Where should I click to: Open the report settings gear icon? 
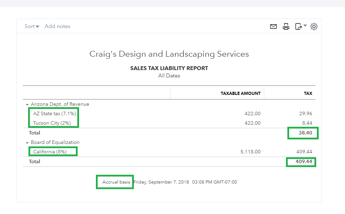pyautogui.click(x=314, y=26)
